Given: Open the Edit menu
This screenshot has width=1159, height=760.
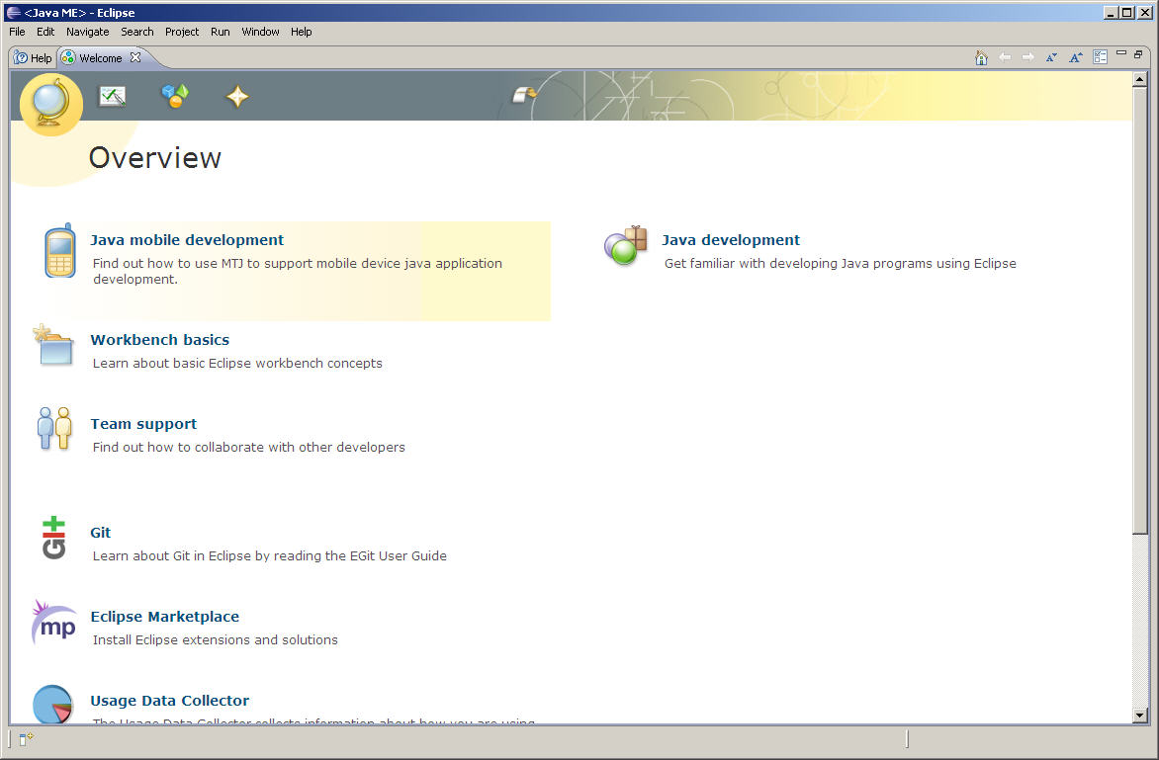Looking at the screenshot, I should (45, 32).
